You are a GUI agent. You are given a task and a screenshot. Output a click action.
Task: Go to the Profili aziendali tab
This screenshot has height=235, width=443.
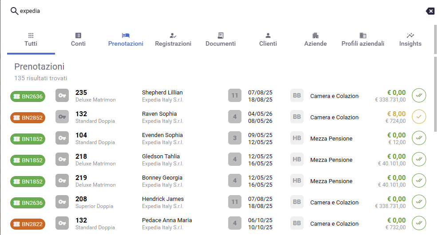pyautogui.click(x=363, y=39)
